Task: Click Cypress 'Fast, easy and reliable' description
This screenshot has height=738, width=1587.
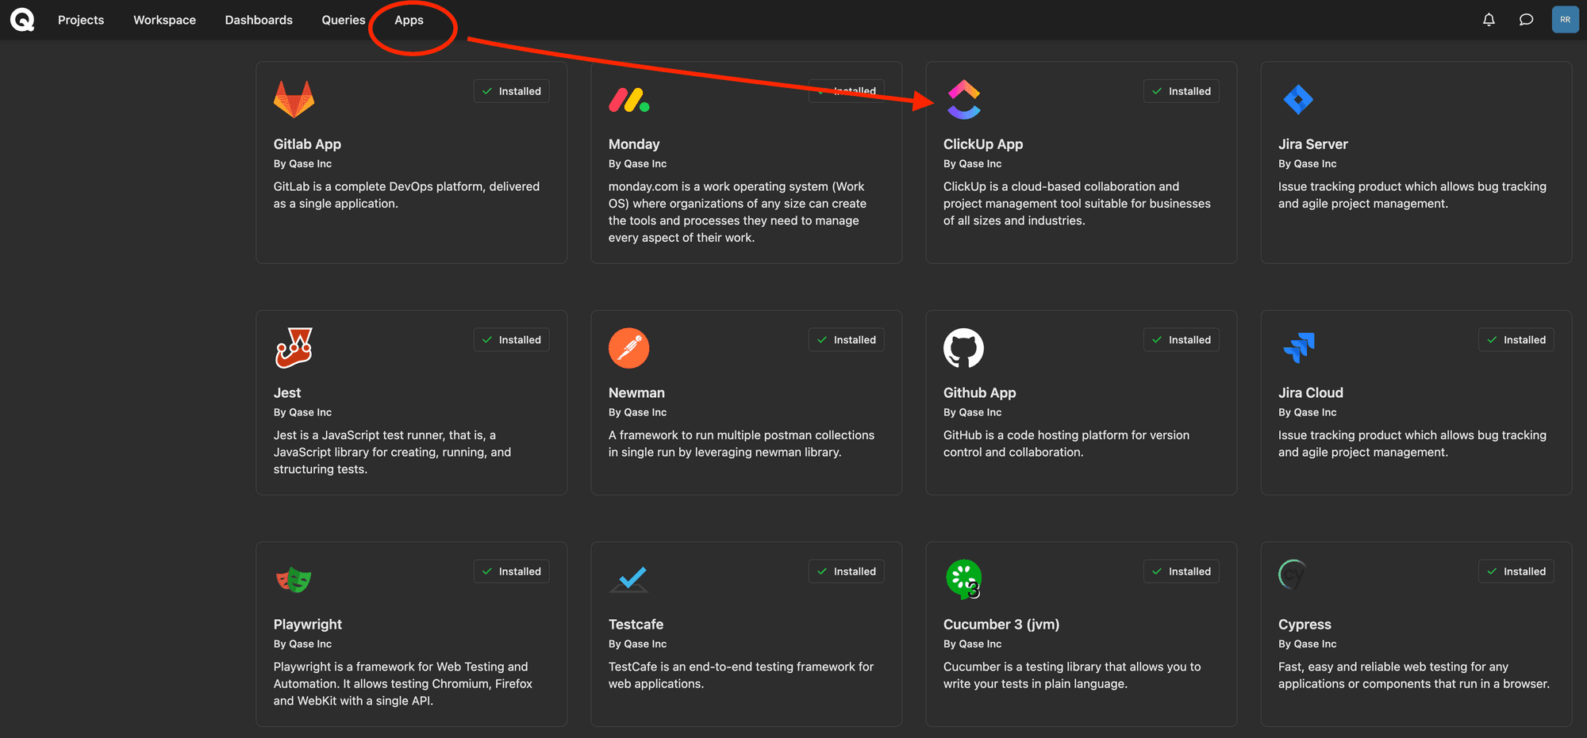Action: (1414, 675)
